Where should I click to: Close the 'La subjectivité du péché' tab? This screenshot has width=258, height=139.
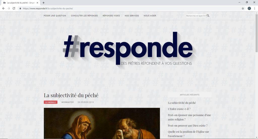[x=37, y=3]
